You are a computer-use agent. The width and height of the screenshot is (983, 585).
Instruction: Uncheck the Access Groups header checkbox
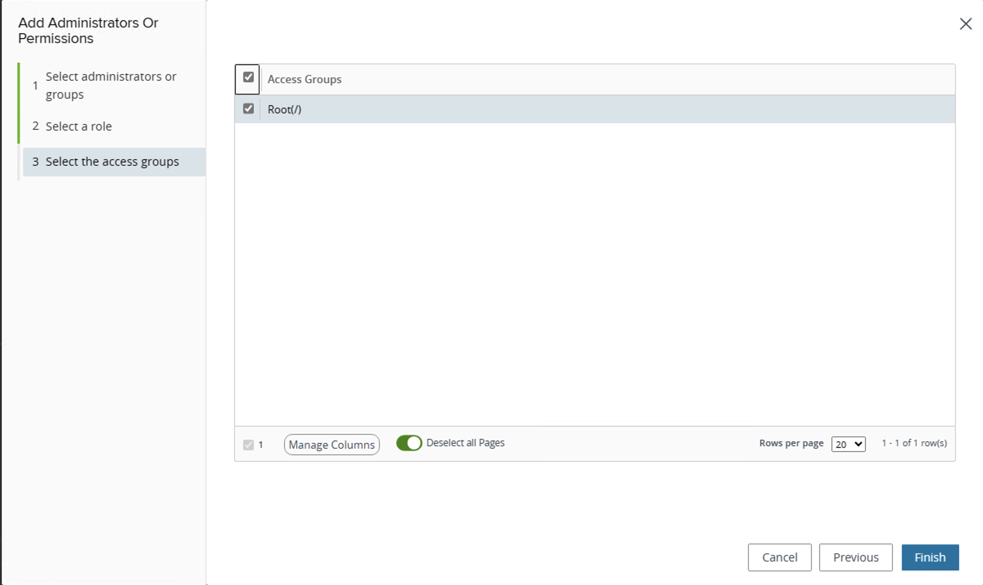tap(247, 77)
